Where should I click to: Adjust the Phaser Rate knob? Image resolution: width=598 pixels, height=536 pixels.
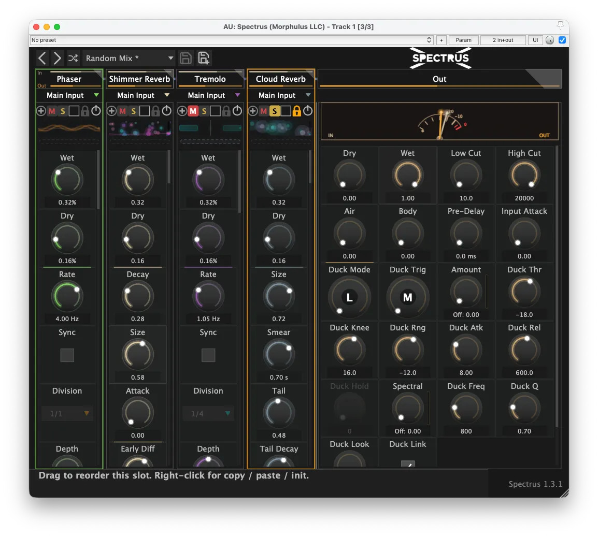[67, 296]
